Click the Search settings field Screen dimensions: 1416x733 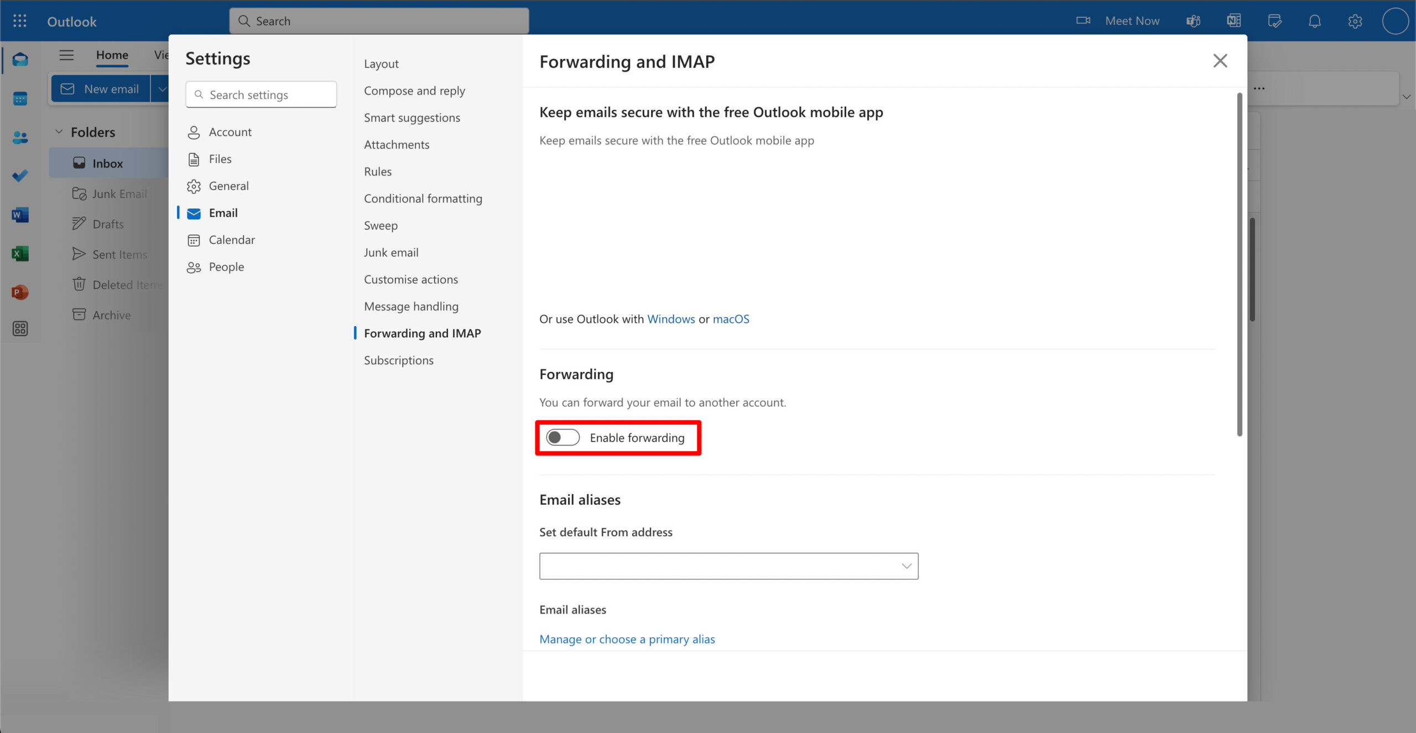point(261,95)
